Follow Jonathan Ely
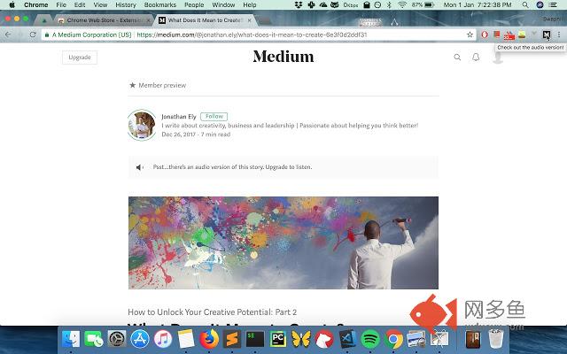This screenshot has height=354, width=567. [214, 116]
